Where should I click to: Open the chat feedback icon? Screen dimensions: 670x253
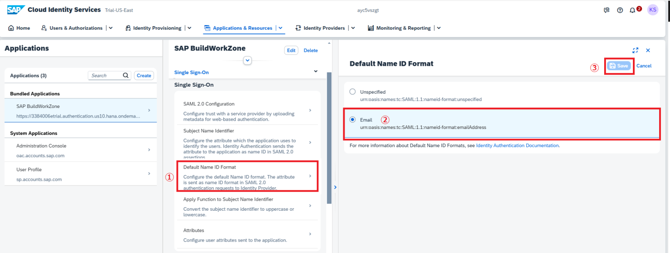(606, 10)
